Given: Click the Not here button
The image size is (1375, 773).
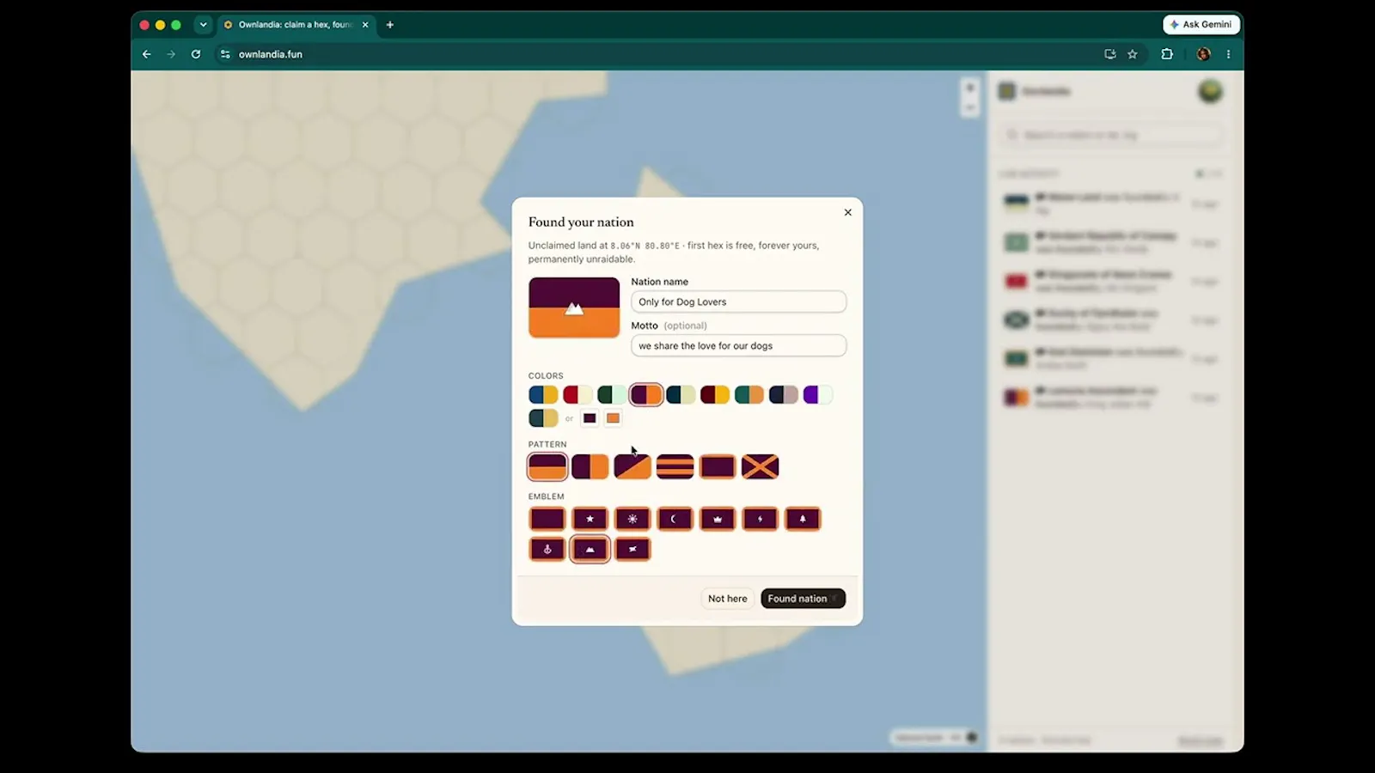Looking at the screenshot, I should 728,599.
